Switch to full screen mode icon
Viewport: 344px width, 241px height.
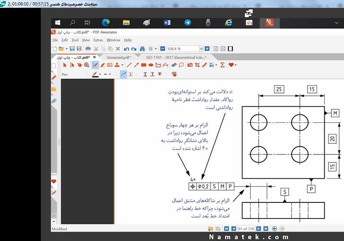pyautogui.click(x=230, y=49)
